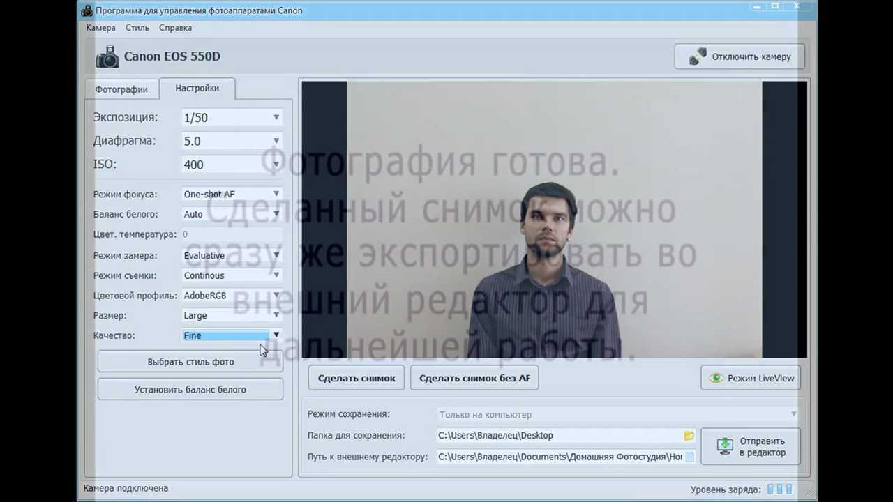Viewport: 893px width, 502px height.
Task: Open the Размер dropdown
Action: [x=232, y=316]
